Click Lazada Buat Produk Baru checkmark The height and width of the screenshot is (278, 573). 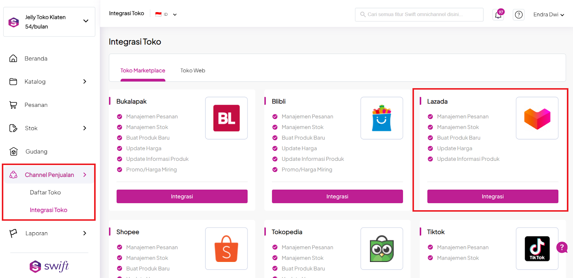[430, 138]
